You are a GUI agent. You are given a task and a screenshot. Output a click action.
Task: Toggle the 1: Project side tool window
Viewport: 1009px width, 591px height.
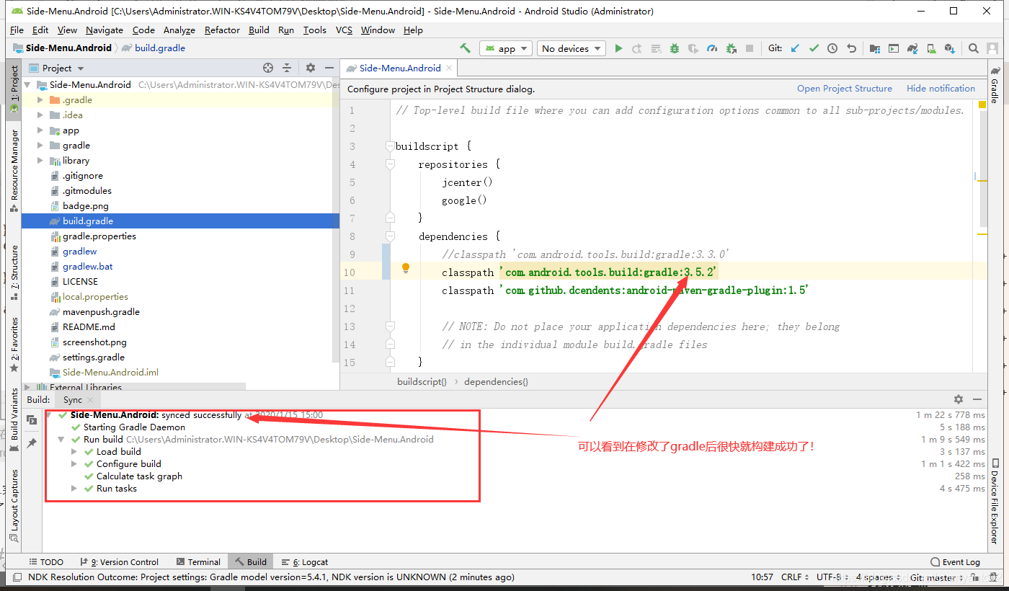tap(14, 89)
